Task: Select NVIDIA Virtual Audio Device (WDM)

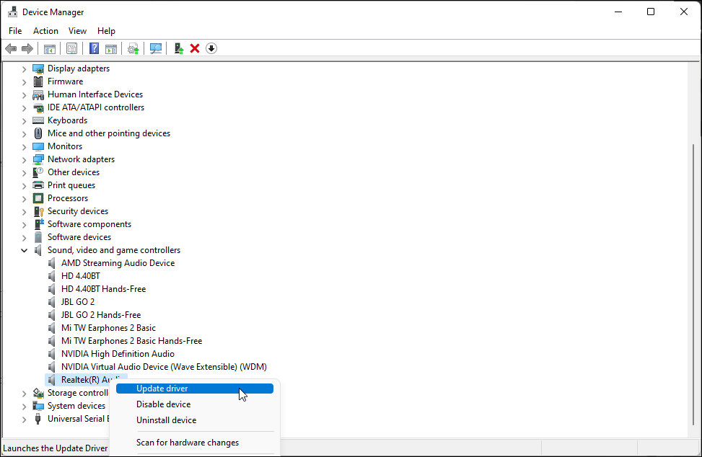Action: click(164, 367)
